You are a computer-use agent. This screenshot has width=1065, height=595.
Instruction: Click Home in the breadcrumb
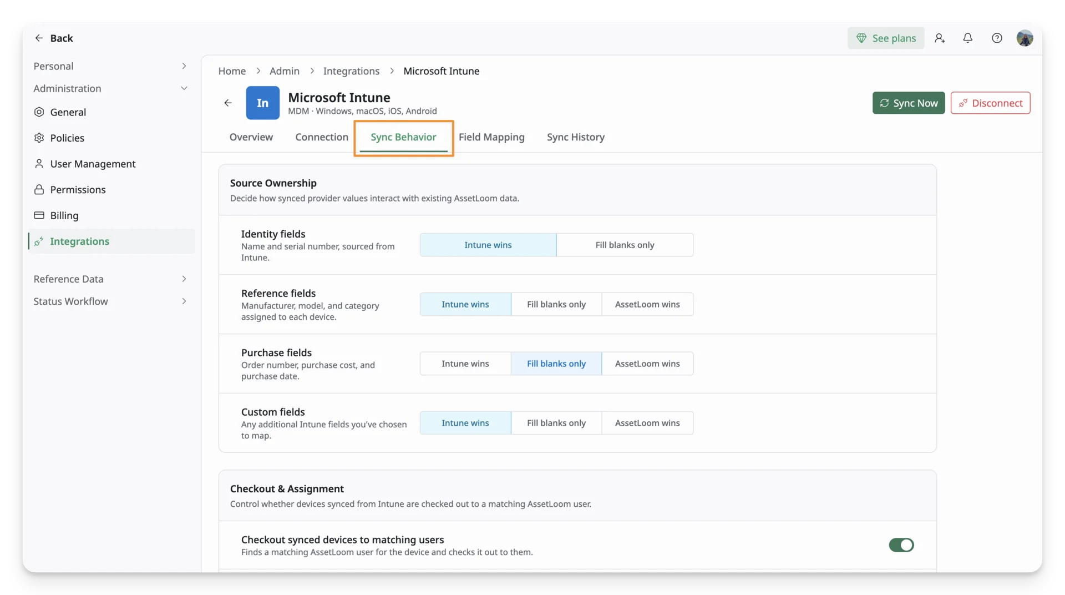[x=232, y=71]
